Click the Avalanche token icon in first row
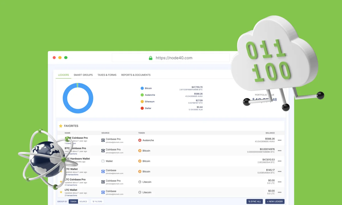Screen dimensions: 342x205 tap(140, 140)
